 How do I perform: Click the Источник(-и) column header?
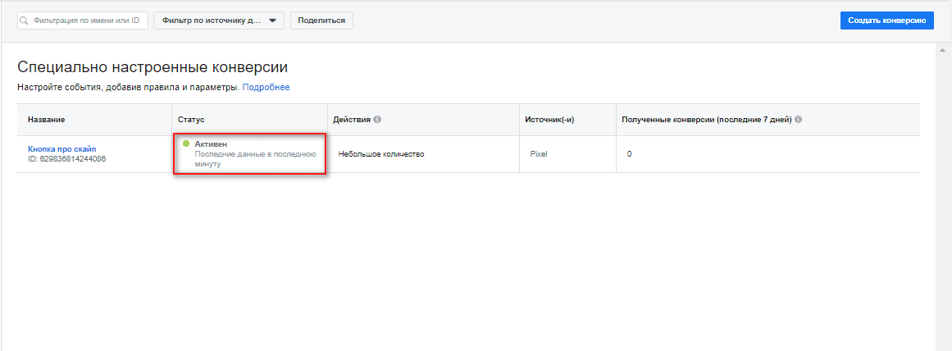point(549,120)
